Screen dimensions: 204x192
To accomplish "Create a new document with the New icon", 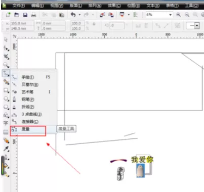I will [x=8, y=15].
